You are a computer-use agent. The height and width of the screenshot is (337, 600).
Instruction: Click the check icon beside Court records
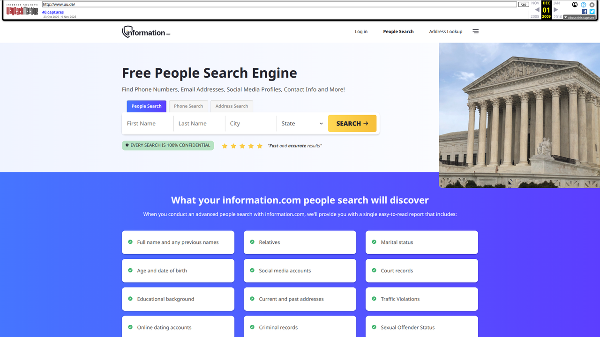tap(374, 271)
